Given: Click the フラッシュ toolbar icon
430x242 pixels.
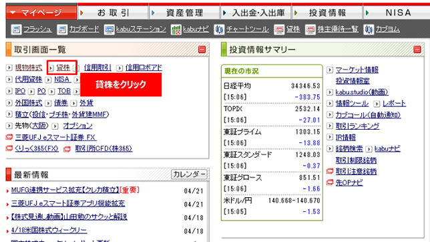Looking at the screenshot, I should click(16, 29).
